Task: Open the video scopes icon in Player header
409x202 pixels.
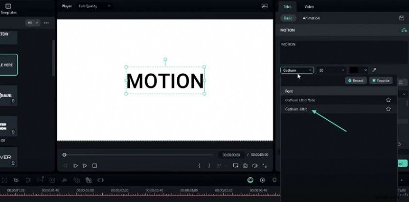Action: coord(264,6)
